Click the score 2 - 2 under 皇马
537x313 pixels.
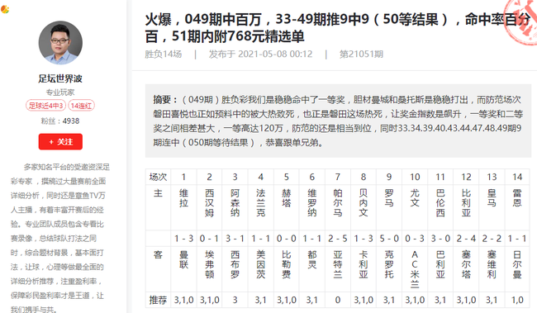pyautogui.click(x=492, y=239)
